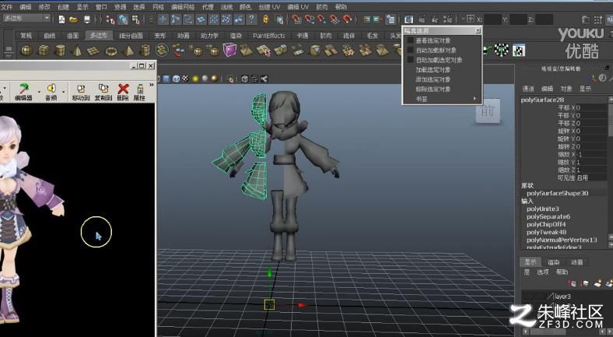The image size is (613, 337).
Task: Create a polygon pyramid from the shelf
Action: pos(128,51)
